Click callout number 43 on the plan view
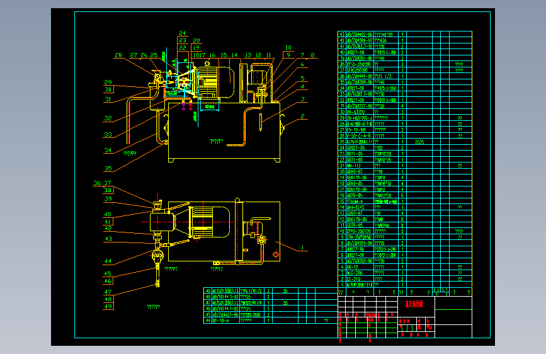The width and height of the screenshot is (546, 354). point(108,239)
